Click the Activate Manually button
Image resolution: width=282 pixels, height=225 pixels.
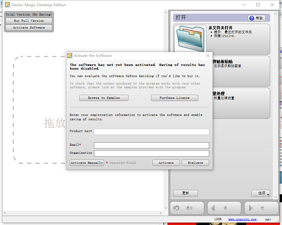pos(86,163)
